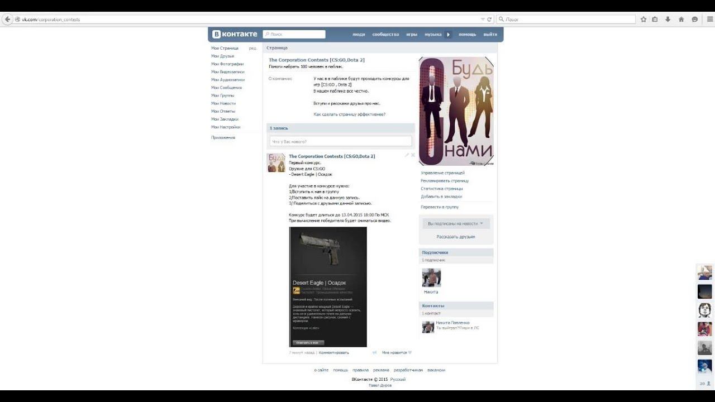Screen dimensions: 715x402
Task: Open the Firefox hamburger menu
Action: tap(710, 19)
